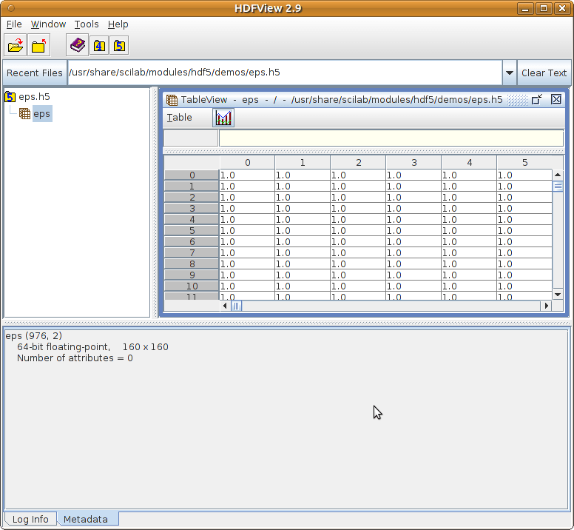
Task: Click cell at row 4, column 2
Action: click(x=358, y=219)
